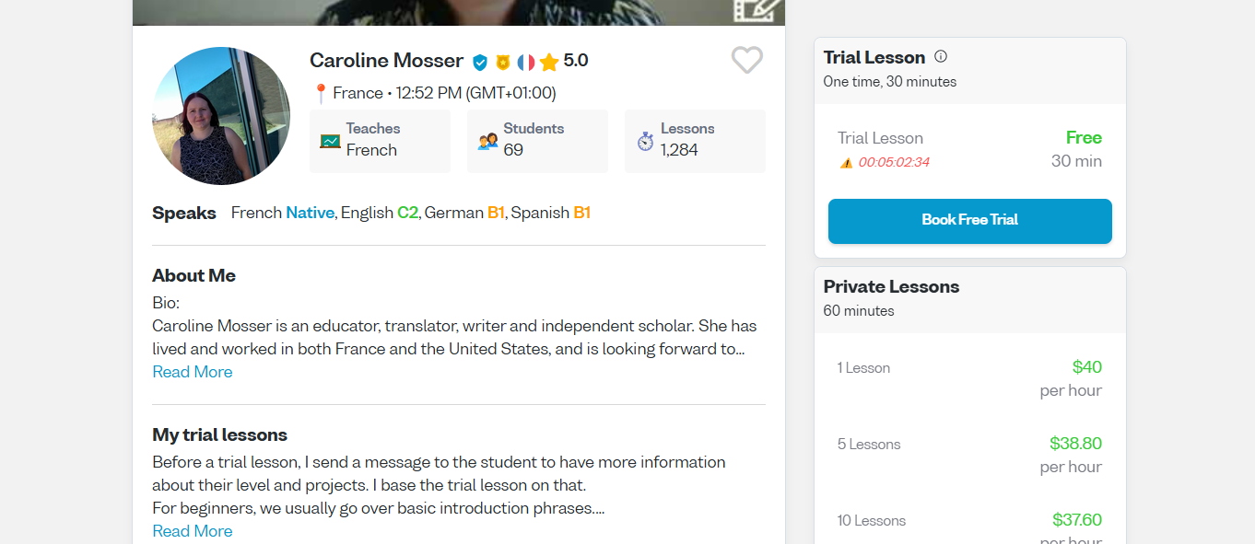Click the blue verified shield icon
Image resolution: width=1255 pixels, height=544 pixels.
pos(480,61)
